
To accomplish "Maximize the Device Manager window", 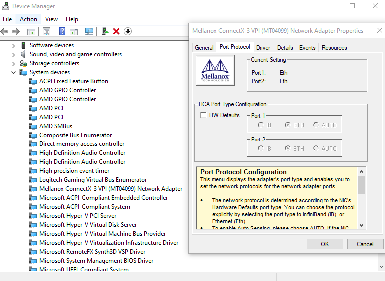I will [352, 6].
